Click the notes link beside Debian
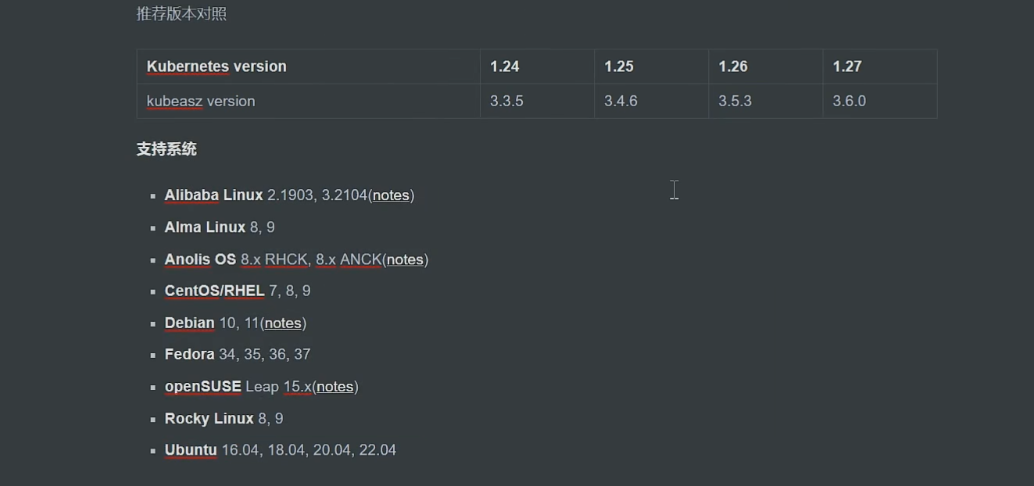Viewport: 1034px width, 486px height. click(x=283, y=323)
